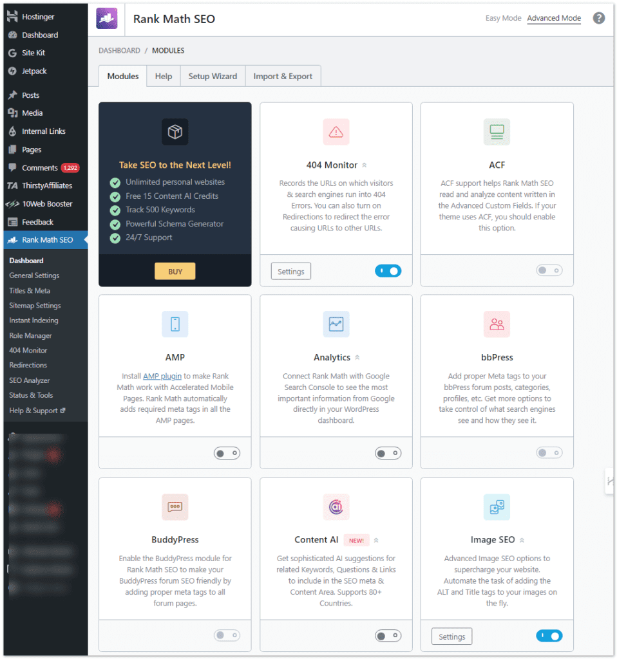Open Sitemap Settings in the sidebar

33,305
